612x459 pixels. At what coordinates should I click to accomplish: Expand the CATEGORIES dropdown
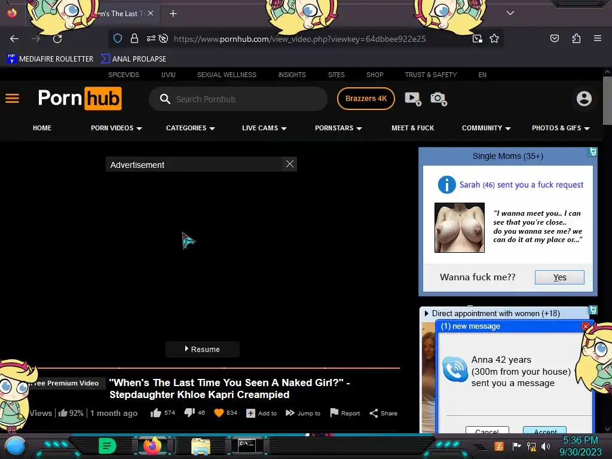pos(191,128)
